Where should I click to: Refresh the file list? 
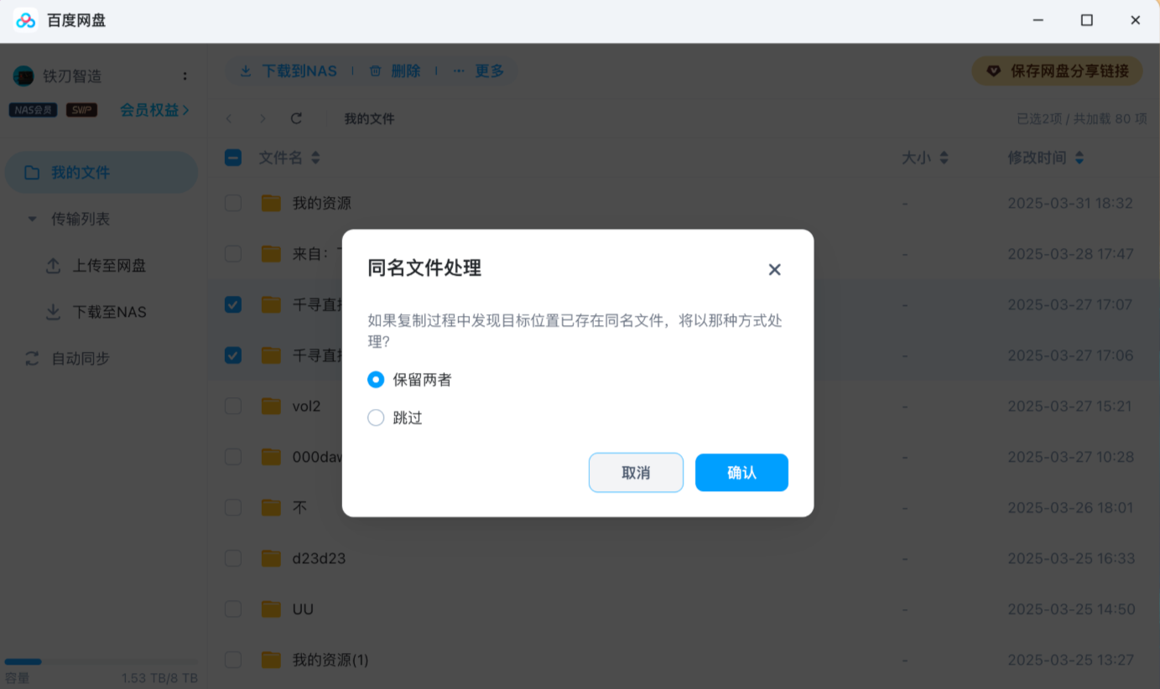pyautogui.click(x=296, y=119)
